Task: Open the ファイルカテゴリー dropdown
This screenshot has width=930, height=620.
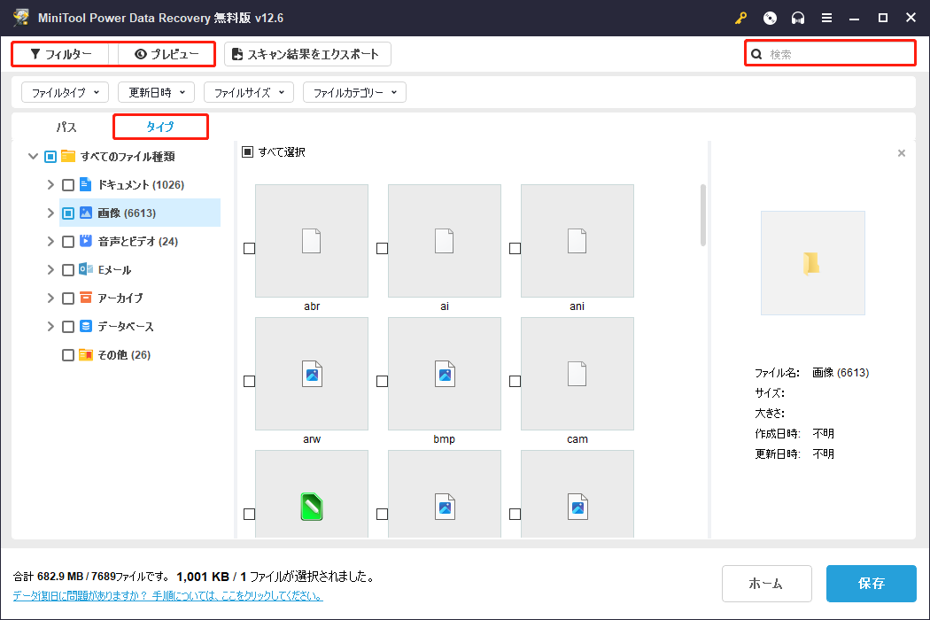Action: pyautogui.click(x=354, y=92)
